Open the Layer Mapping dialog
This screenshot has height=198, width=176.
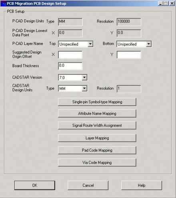[97, 138]
